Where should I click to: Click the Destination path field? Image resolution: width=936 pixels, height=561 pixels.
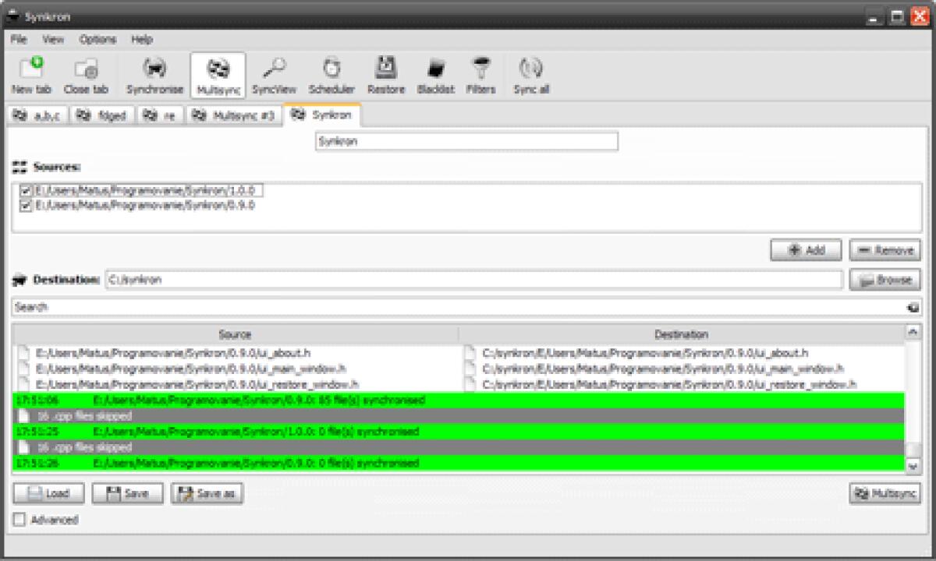(474, 280)
